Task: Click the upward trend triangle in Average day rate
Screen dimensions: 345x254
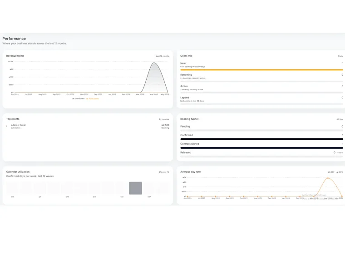Action: 337,172
